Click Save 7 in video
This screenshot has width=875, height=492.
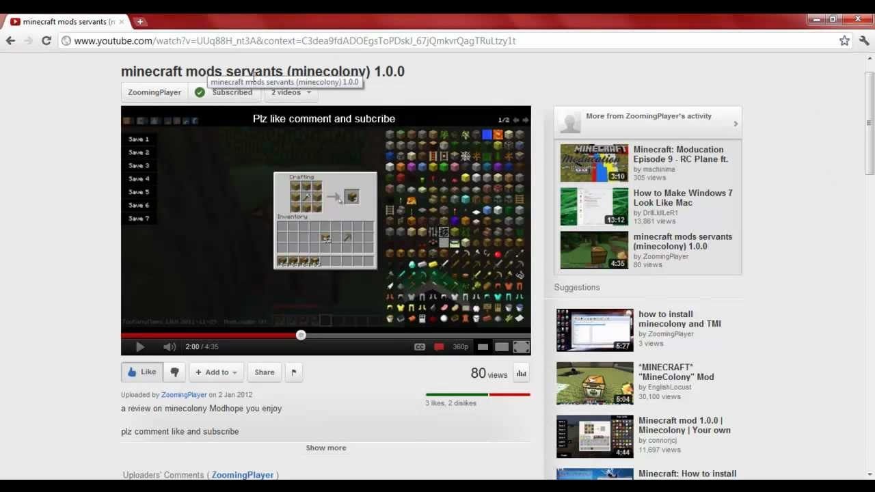point(138,219)
